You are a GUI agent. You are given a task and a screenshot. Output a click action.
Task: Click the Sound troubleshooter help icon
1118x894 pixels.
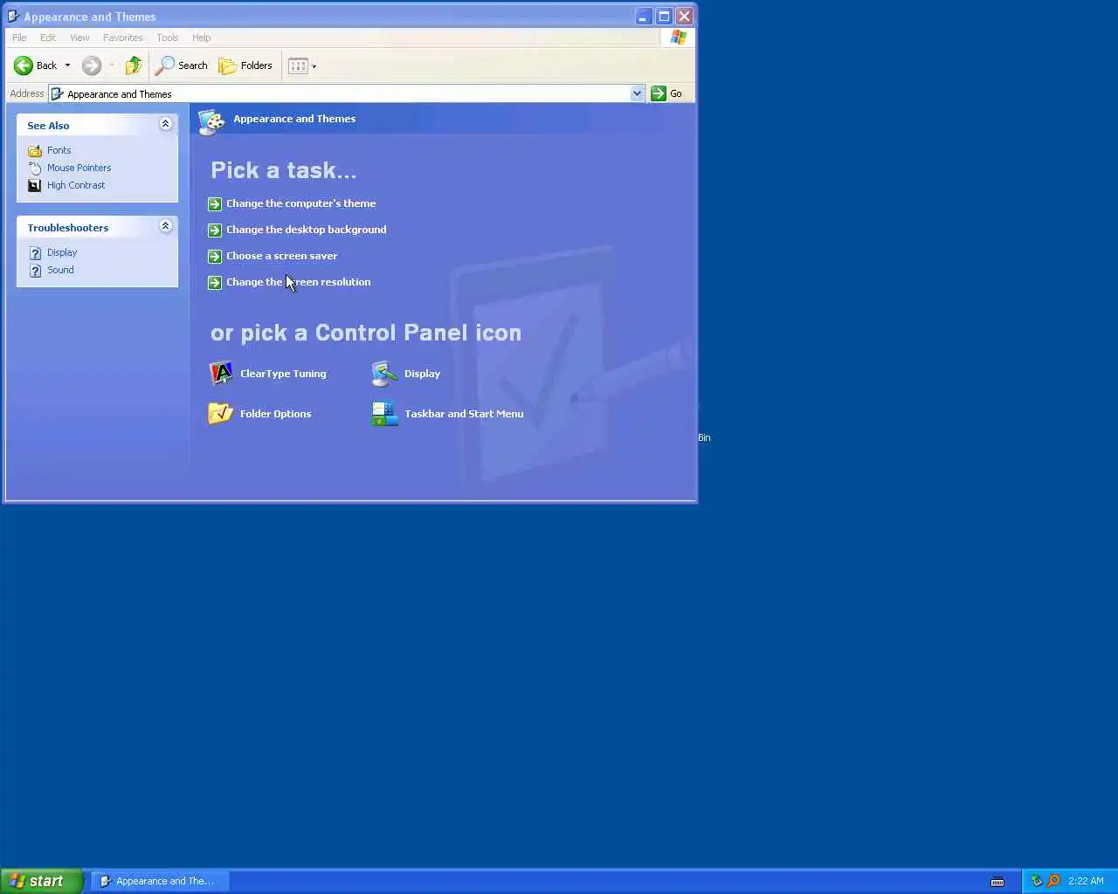click(x=35, y=271)
